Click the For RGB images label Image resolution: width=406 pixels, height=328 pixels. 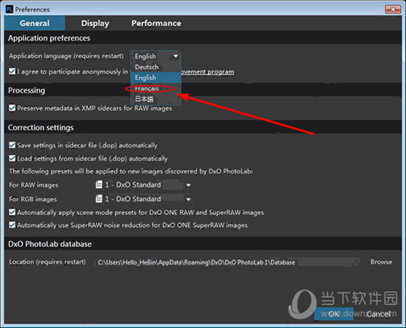(33, 199)
